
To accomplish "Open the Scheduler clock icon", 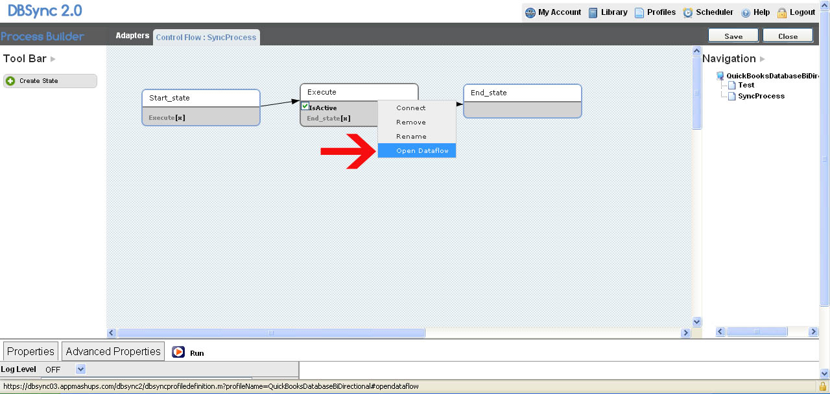I will coord(688,12).
